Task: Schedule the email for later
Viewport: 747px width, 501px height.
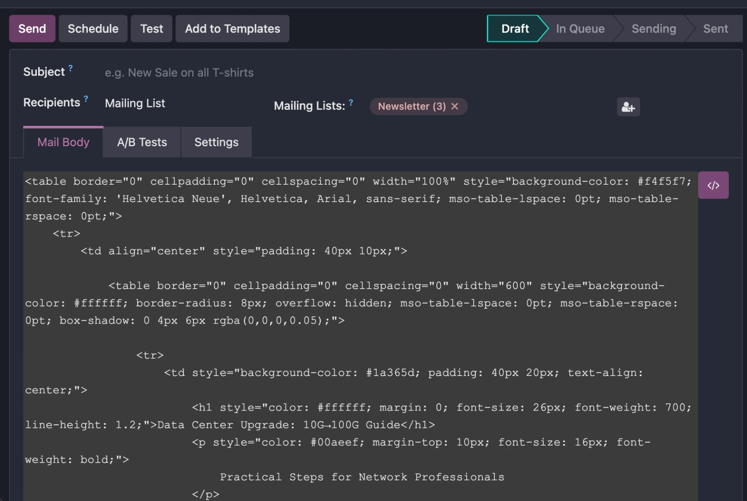Action: (x=93, y=29)
